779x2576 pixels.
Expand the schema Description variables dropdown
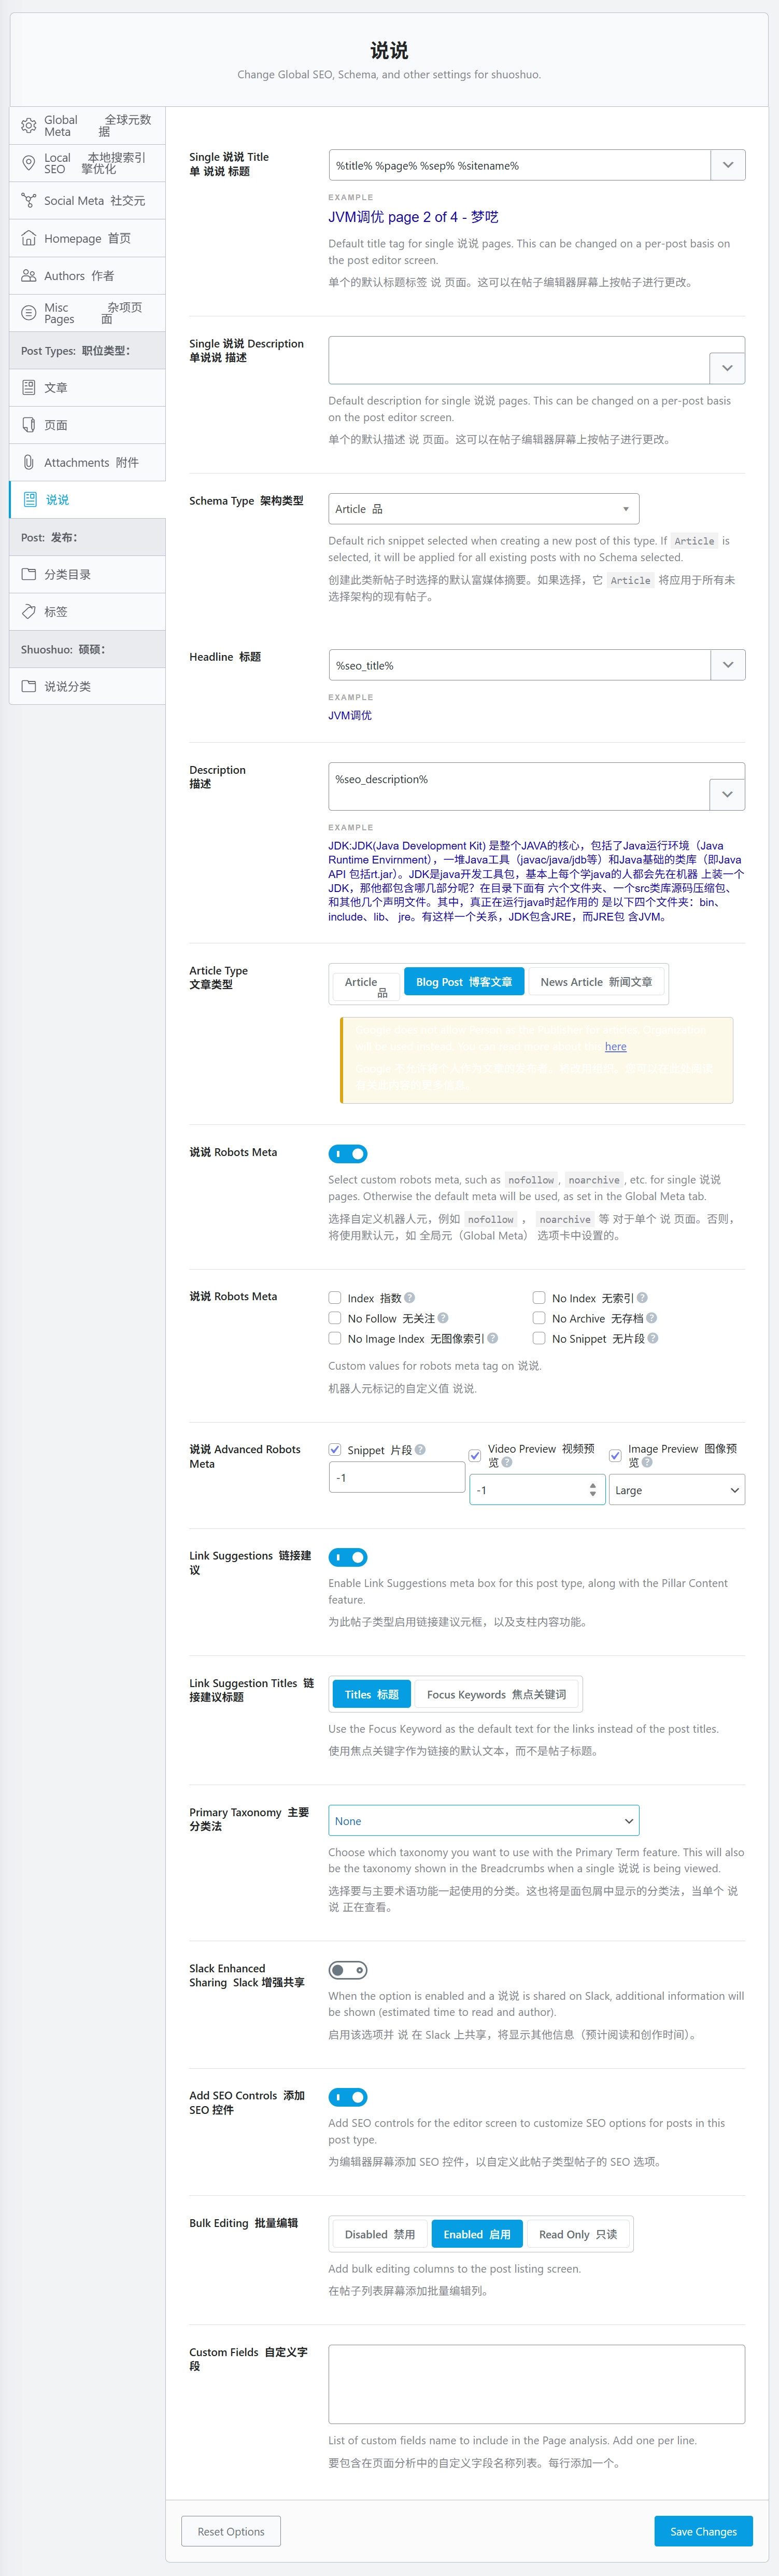coord(728,794)
